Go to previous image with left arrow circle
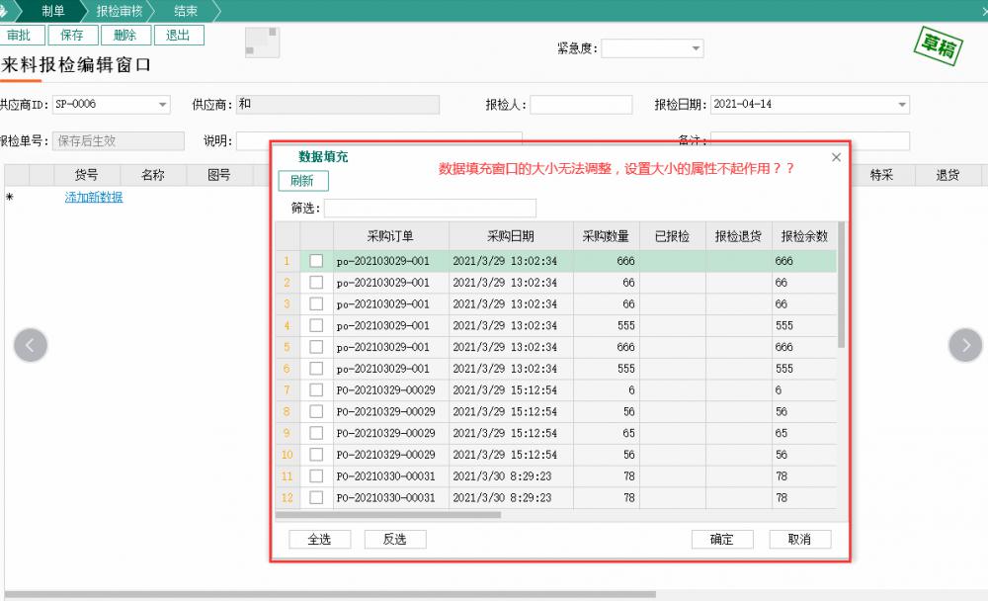 click(31, 345)
